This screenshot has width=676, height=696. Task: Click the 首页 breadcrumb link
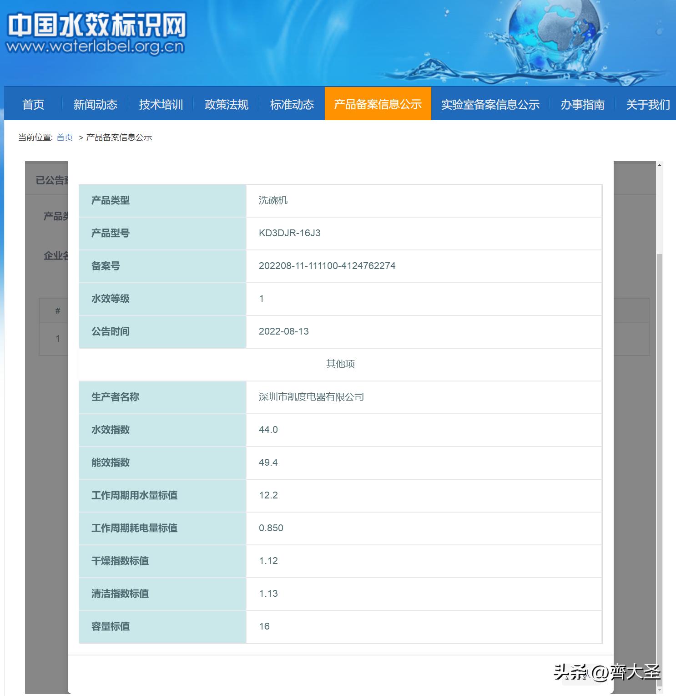pyautogui.click(x=64, y=137)
